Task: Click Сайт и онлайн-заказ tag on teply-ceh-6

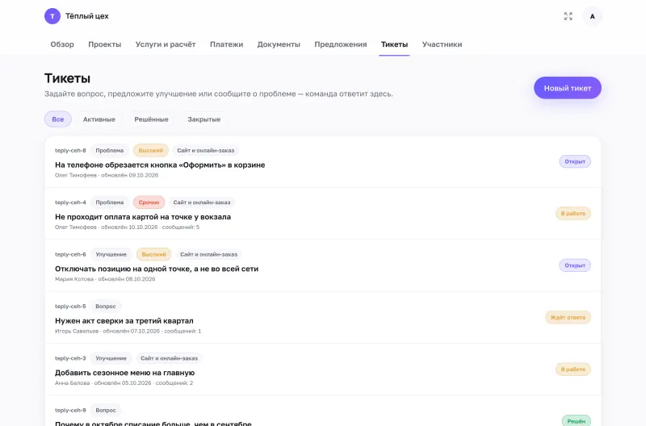Action: (x=209, y=254)
